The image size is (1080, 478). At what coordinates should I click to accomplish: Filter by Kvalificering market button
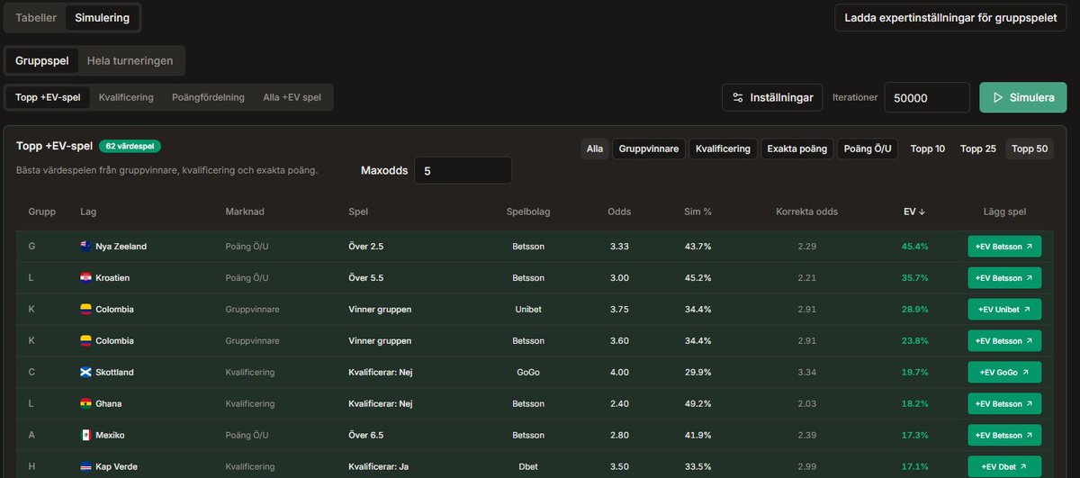pyautogui.click(x=724, y=149)
